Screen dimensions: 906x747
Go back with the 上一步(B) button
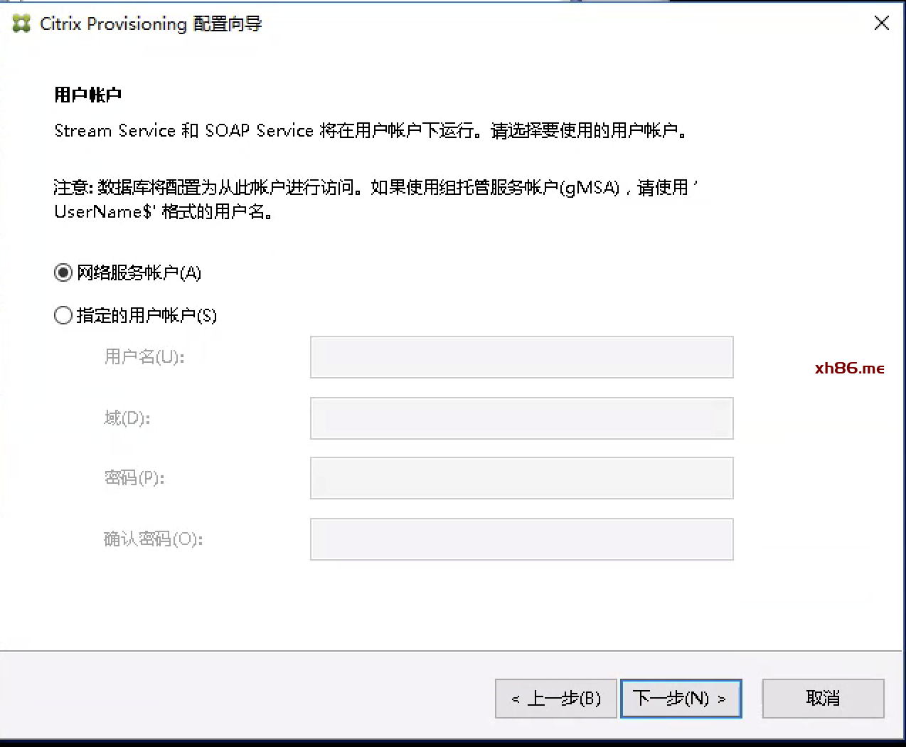pyautogui.click(x=555, y=699)
